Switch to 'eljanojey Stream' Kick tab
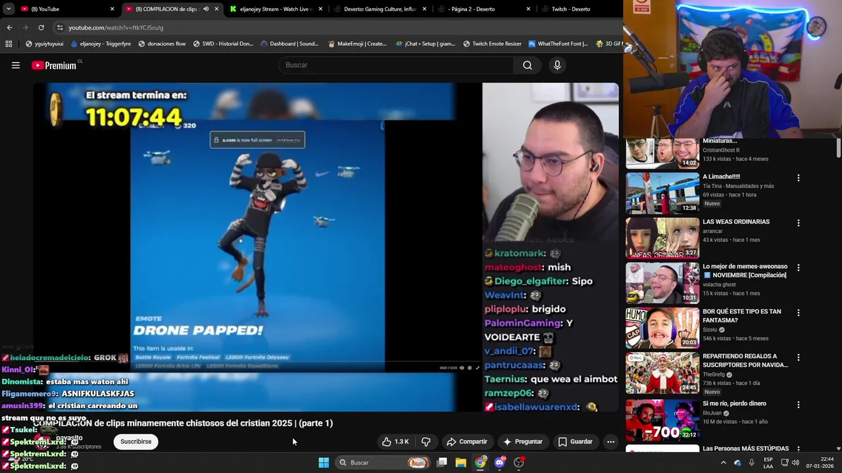 coord(276,9)
